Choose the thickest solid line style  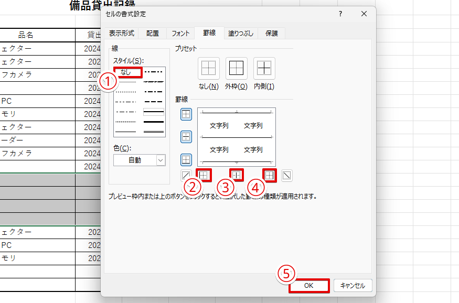(153, 121)
